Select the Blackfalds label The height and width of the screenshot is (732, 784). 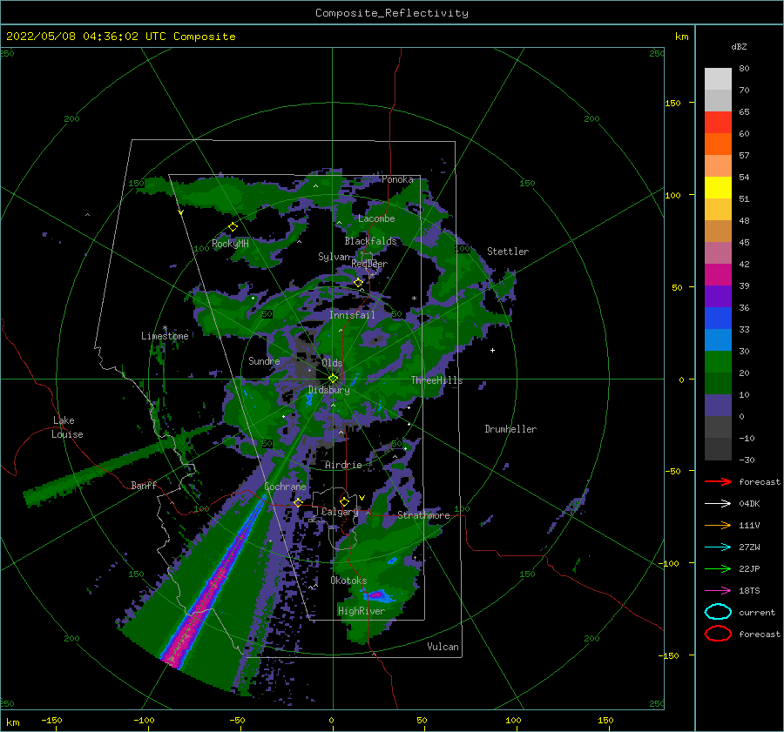tap(370, 241)
